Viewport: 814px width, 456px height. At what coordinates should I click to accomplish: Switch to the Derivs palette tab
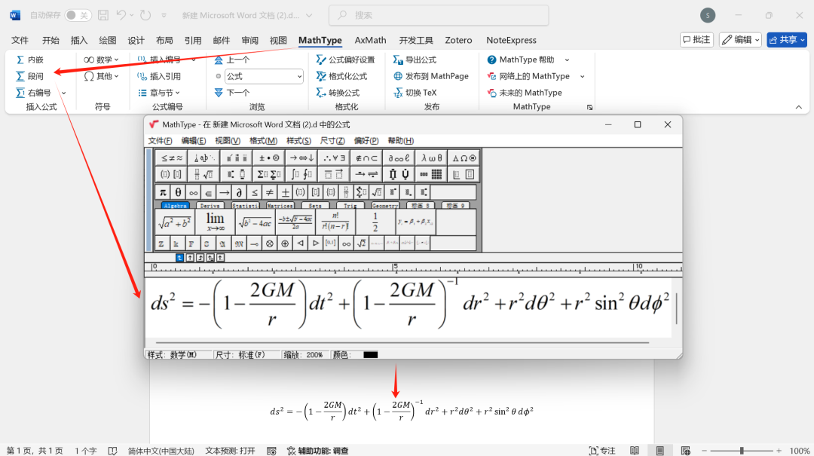(210, 205)
